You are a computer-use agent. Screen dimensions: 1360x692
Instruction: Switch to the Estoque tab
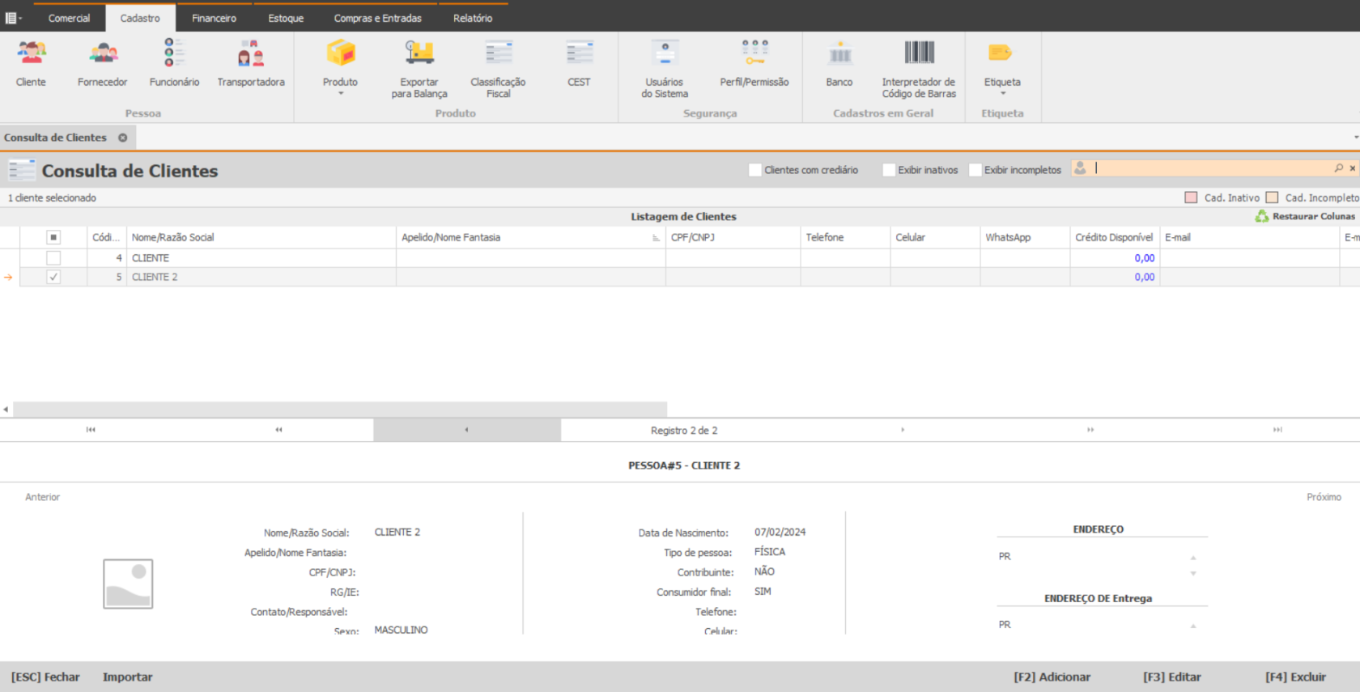(x=286, y=18)
